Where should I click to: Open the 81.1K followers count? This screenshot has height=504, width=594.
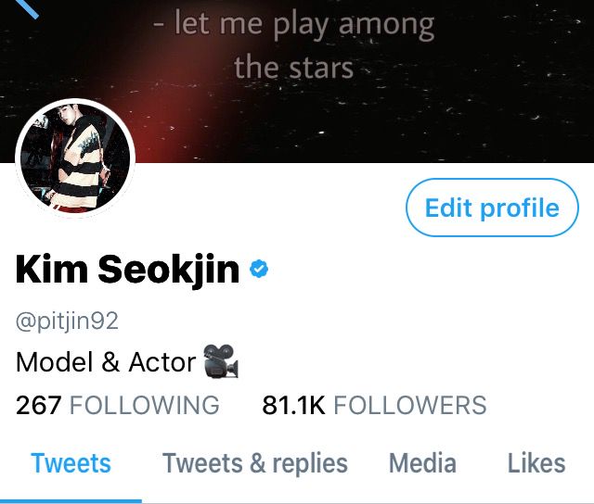pos(293,405)
